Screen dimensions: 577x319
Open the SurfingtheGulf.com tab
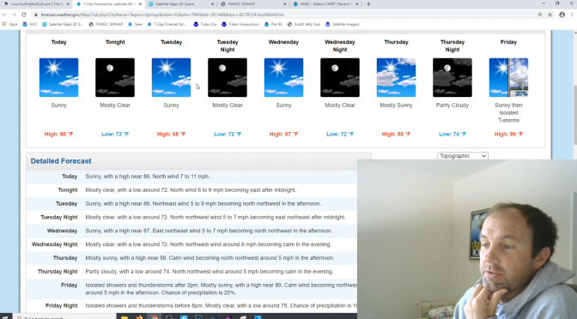click(x=36, y=4)
